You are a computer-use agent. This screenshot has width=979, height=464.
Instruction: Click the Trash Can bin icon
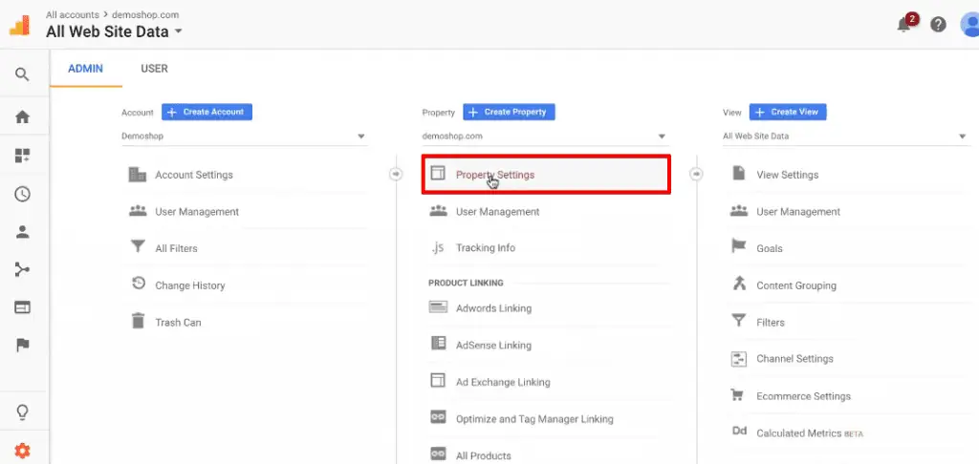point(138,321)
